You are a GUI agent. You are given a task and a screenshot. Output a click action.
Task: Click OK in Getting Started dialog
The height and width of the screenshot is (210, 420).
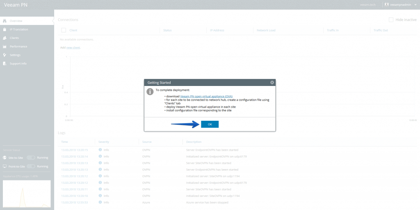pos(210,124)
